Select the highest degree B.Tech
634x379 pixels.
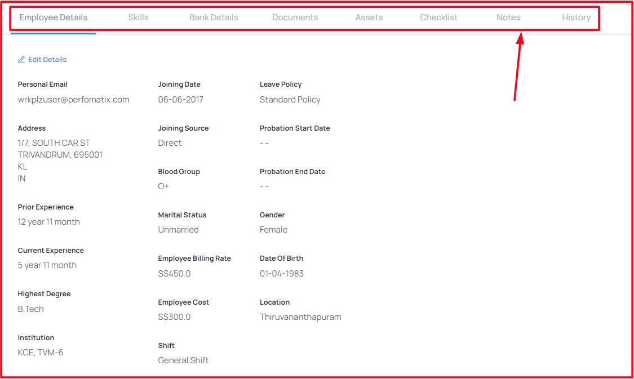click(x=31, y=309)
